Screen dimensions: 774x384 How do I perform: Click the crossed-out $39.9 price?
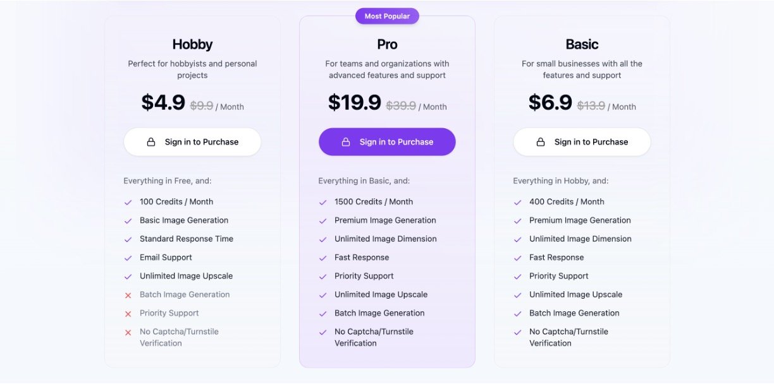[x=401, y=106]
